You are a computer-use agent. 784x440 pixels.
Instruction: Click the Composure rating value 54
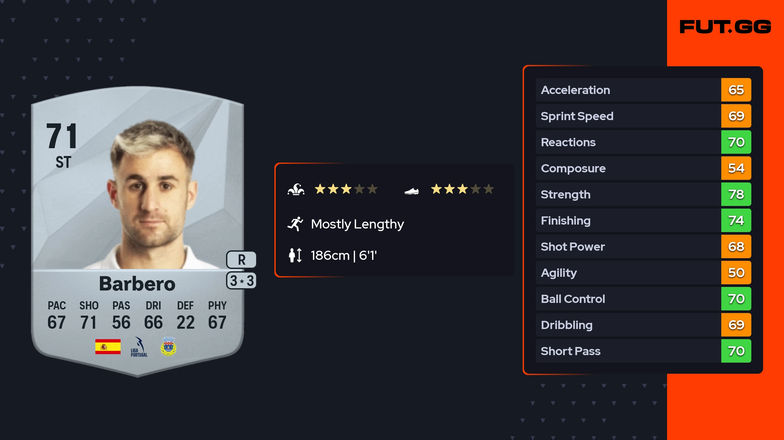coord(736,168)
